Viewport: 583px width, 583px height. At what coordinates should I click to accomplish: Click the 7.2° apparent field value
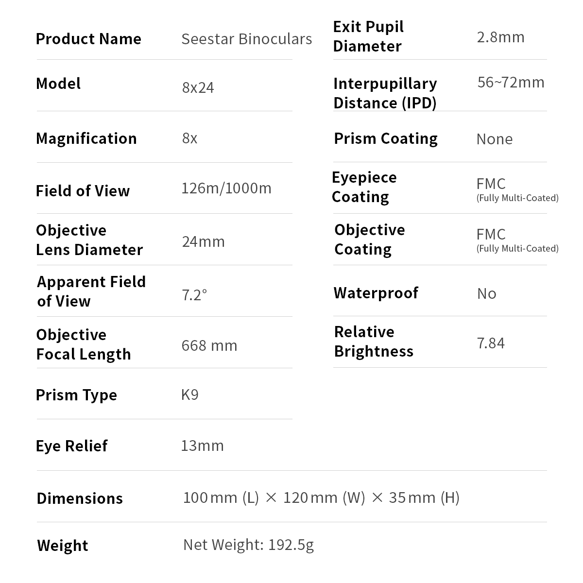coord(194,294)
